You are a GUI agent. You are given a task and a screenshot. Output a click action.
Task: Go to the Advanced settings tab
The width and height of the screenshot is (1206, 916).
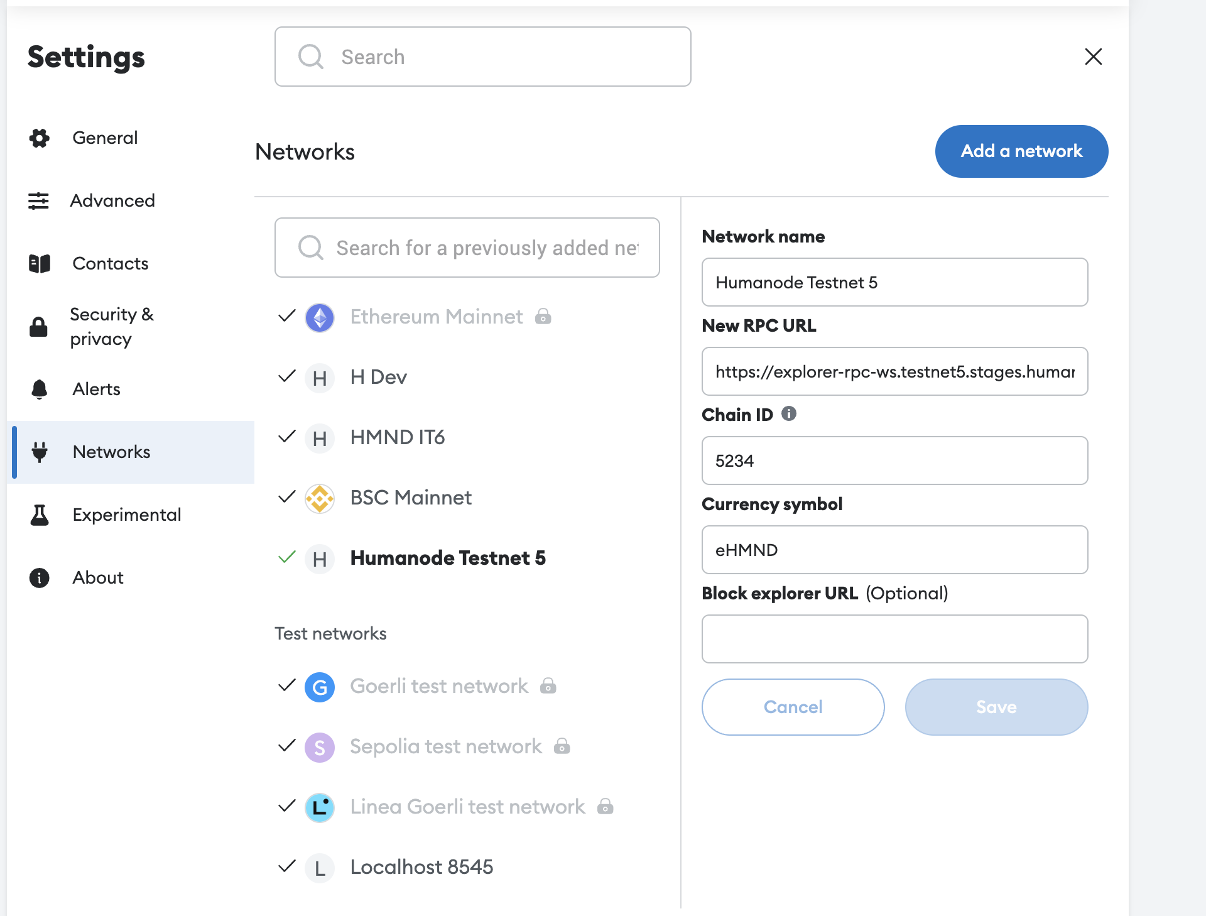(112, 200)
